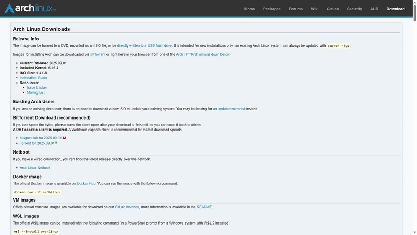Image resolution: width=417 pixels, height=235 pixels.
Task: Open the Home navigation item
Action: pyautogui.click(x=250, y=9)
